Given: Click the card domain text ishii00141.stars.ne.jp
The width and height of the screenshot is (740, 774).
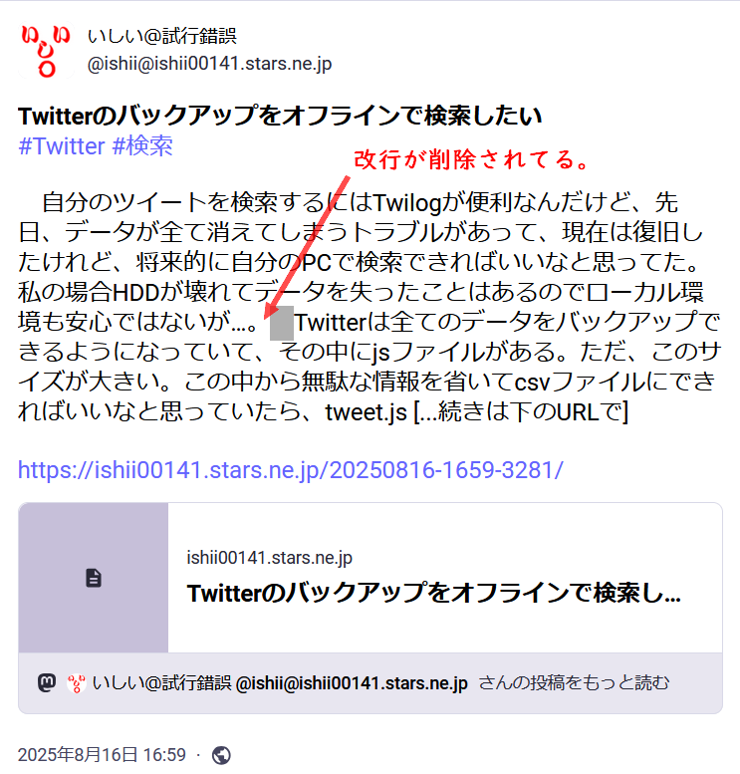Looking at the screenshot, I should 270,557.
